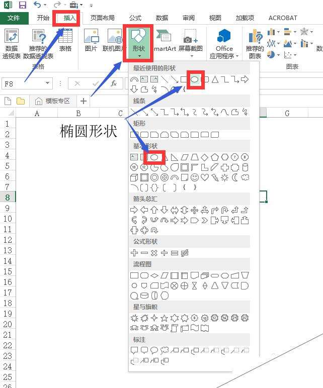Go to the 公式 Formulas tab
The width and height of the screenshot is (323, 388).
(135, 18)
